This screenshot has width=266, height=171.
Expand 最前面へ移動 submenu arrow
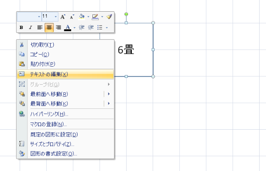point(109,94)
